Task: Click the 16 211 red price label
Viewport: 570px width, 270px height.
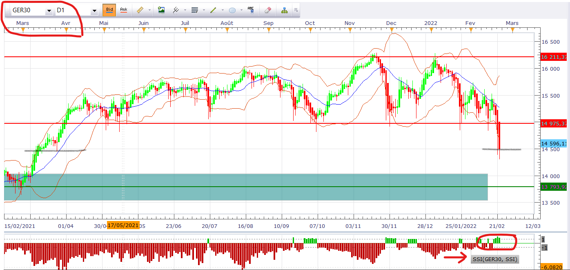Action: [x=554, y=57]
